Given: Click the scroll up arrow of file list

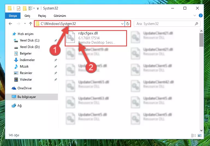Looking at the screenshot, I should click(201, 31).
